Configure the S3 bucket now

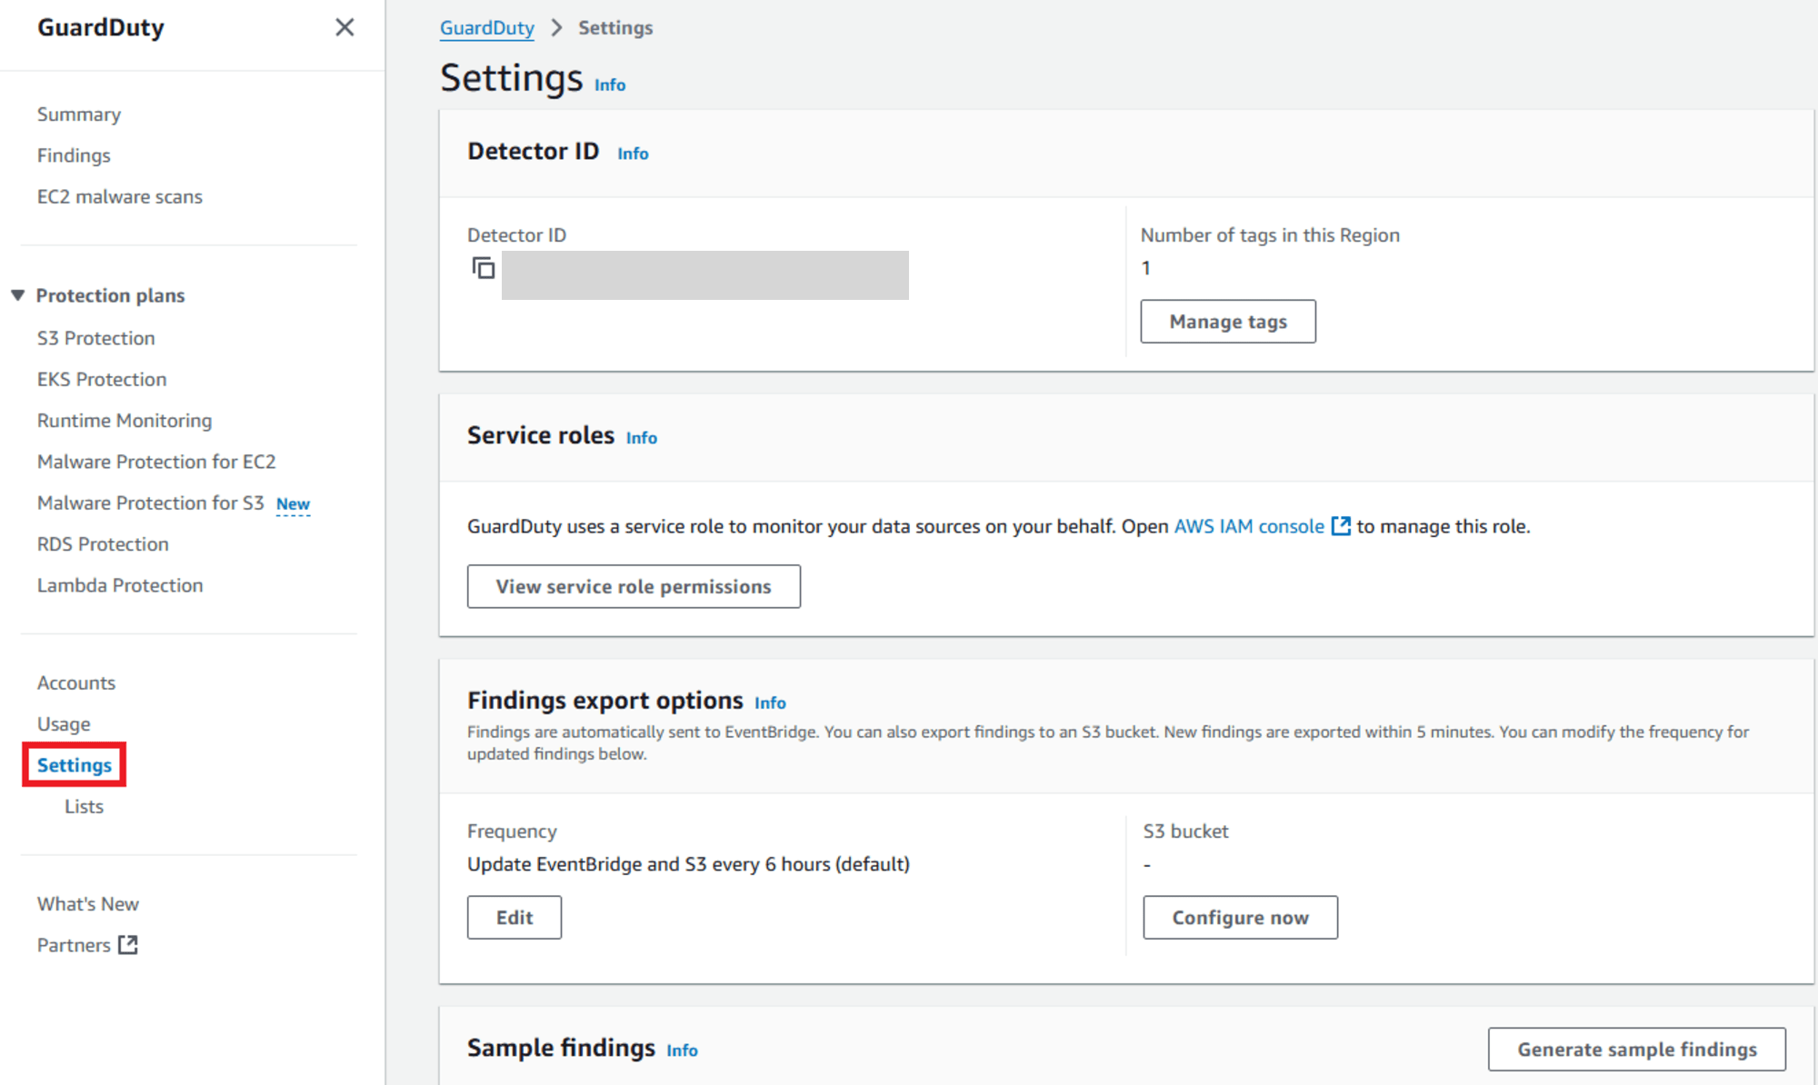1239,917
